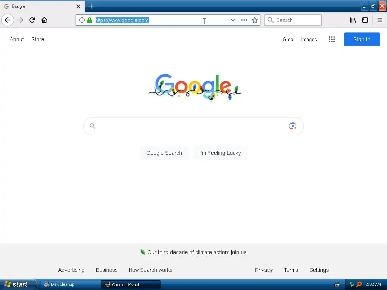Screen dimensions: 387x290
Task: Bookmark this page with the star icon
Action: [255, 20]
